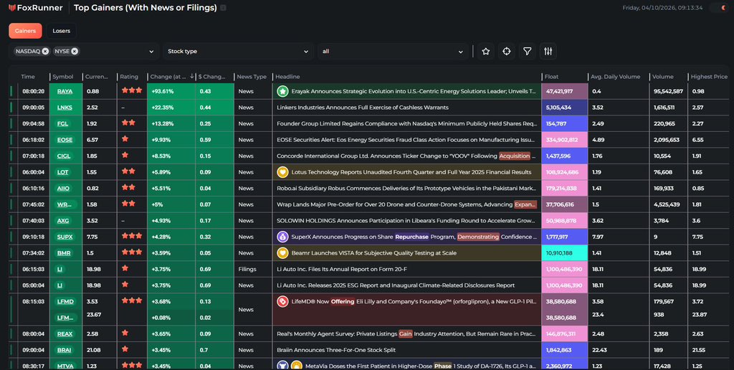Click the Acquisition tag in the Concorde headline

515,156
